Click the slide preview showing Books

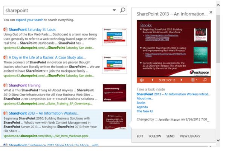click(x=174, y=48)
